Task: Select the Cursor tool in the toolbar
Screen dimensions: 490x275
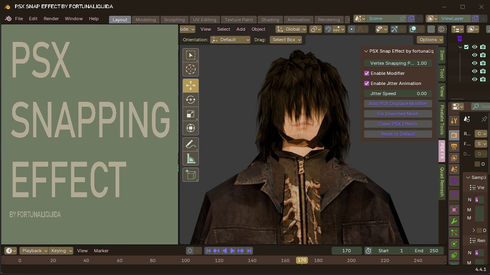Action: pyautogui.click(x=191, y=69)
